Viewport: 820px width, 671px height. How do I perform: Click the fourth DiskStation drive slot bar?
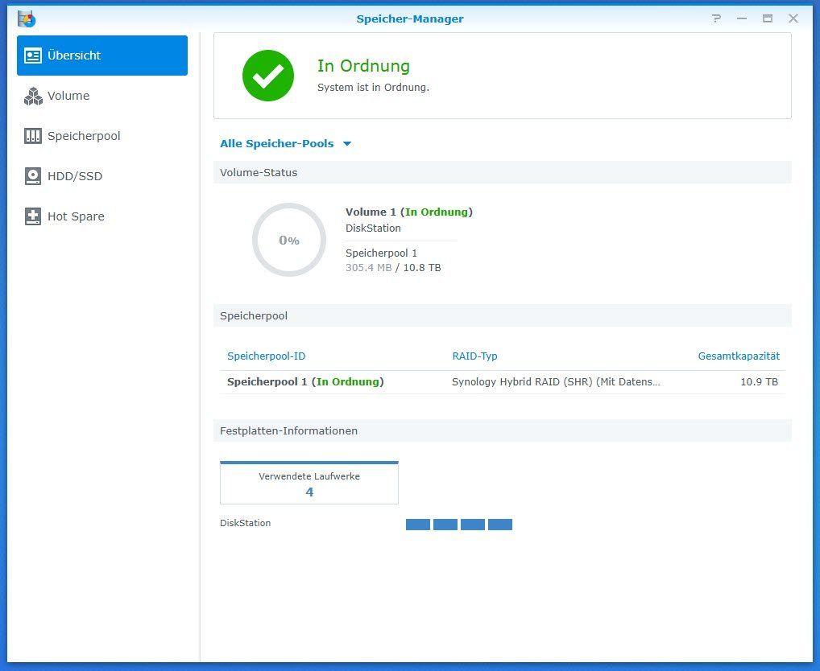500,525
